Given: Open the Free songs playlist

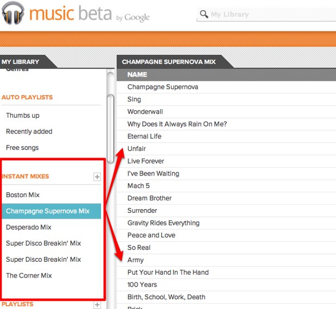Looking at the screenshot, I should [22, 148].
